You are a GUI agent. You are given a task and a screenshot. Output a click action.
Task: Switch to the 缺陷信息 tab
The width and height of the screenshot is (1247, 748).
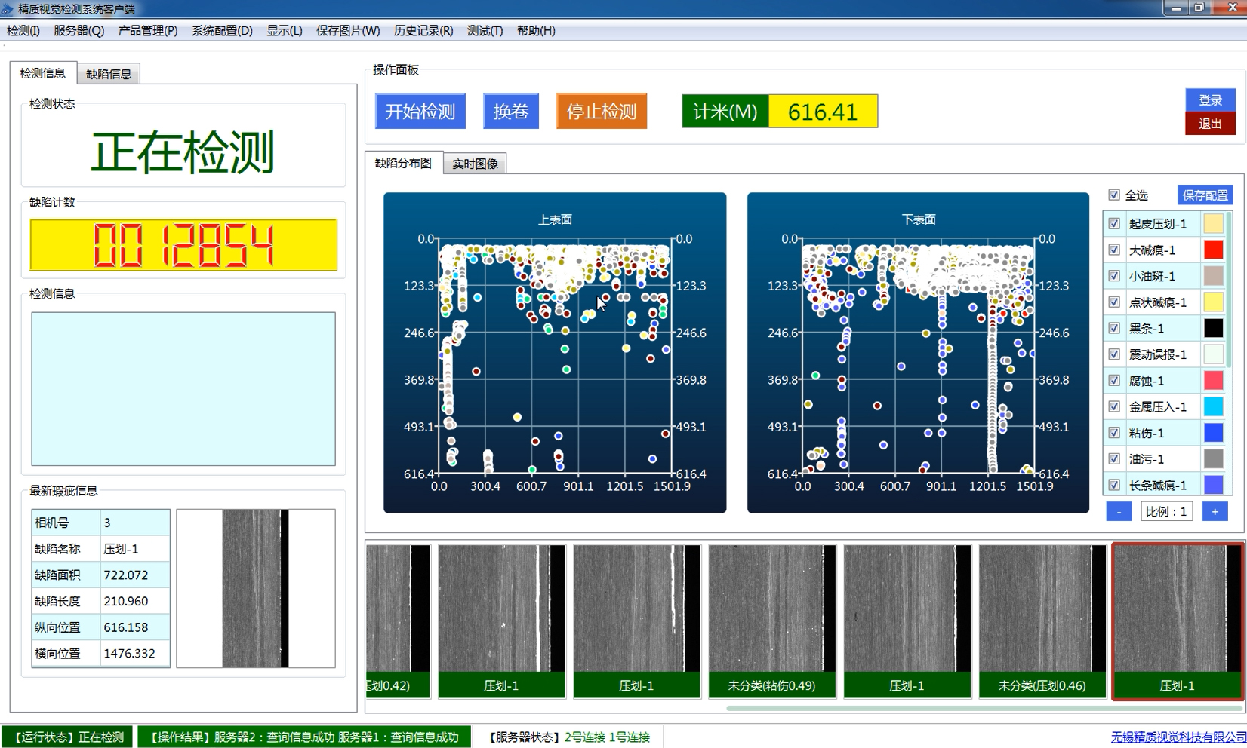109,74
